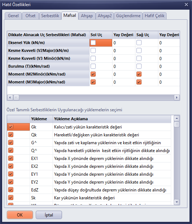Screen dimensions: 192x224
Task: Select the Moment (M3Major)(kNm/rad) row label
Action: click(48, 82)
